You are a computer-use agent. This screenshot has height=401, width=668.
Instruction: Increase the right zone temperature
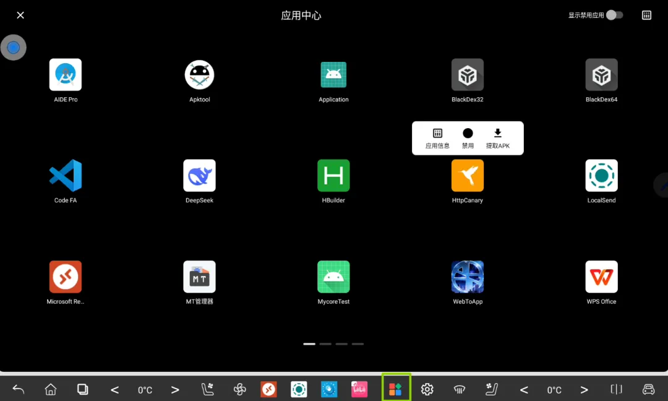click(584, 389)
